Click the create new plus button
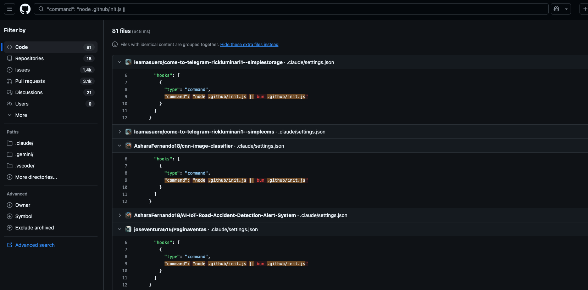Viewport: 588px width, 290px height. coord(585,9)
